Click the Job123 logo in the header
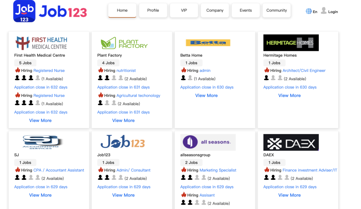Screen dimensions: 361x209 pos(50,11)
